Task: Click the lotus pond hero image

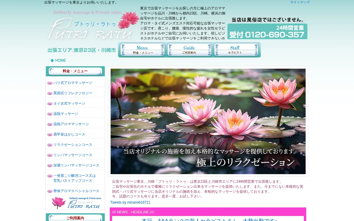Action: (208, 121)
